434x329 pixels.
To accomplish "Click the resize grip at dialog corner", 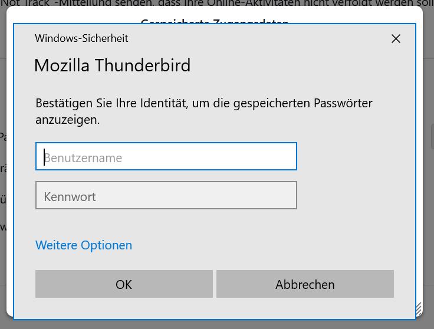I will pyautogui.click(x=419, y=308).
